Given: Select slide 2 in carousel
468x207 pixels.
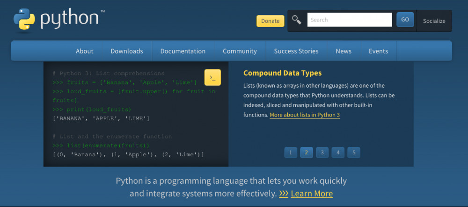Looking at the screenshot, I should click(307, 152).
